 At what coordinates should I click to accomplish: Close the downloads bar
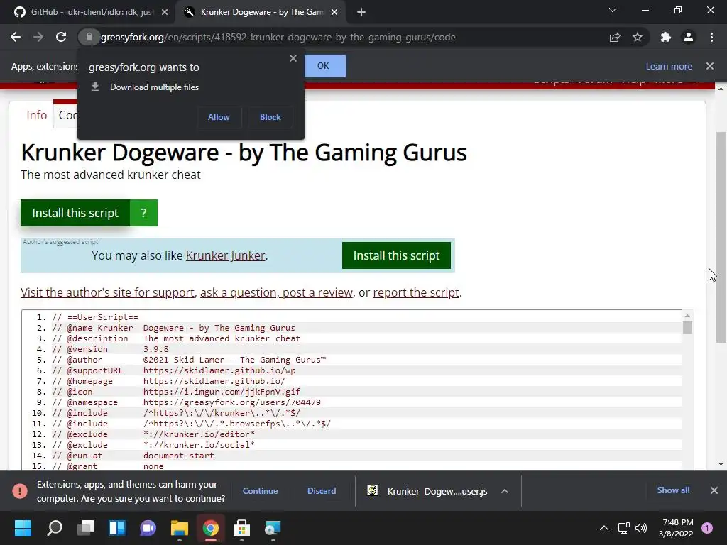[x=714, y=490]
